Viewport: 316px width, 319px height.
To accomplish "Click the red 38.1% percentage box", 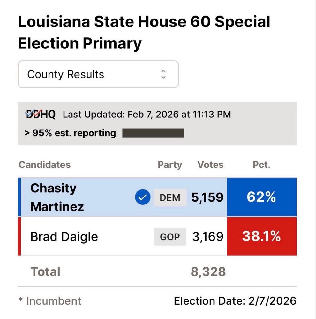I will (261, 236).
